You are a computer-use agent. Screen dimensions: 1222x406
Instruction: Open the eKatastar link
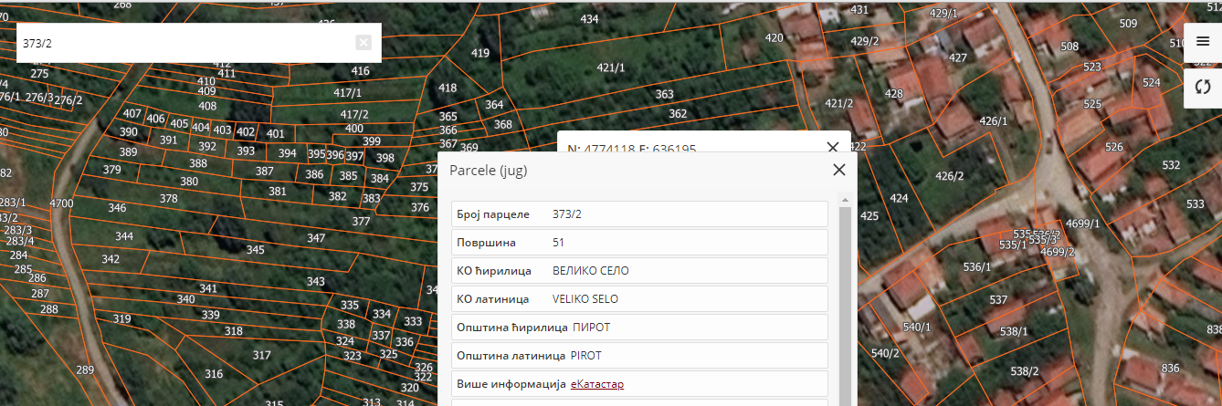pyautogui.click(x=596, y=384)
